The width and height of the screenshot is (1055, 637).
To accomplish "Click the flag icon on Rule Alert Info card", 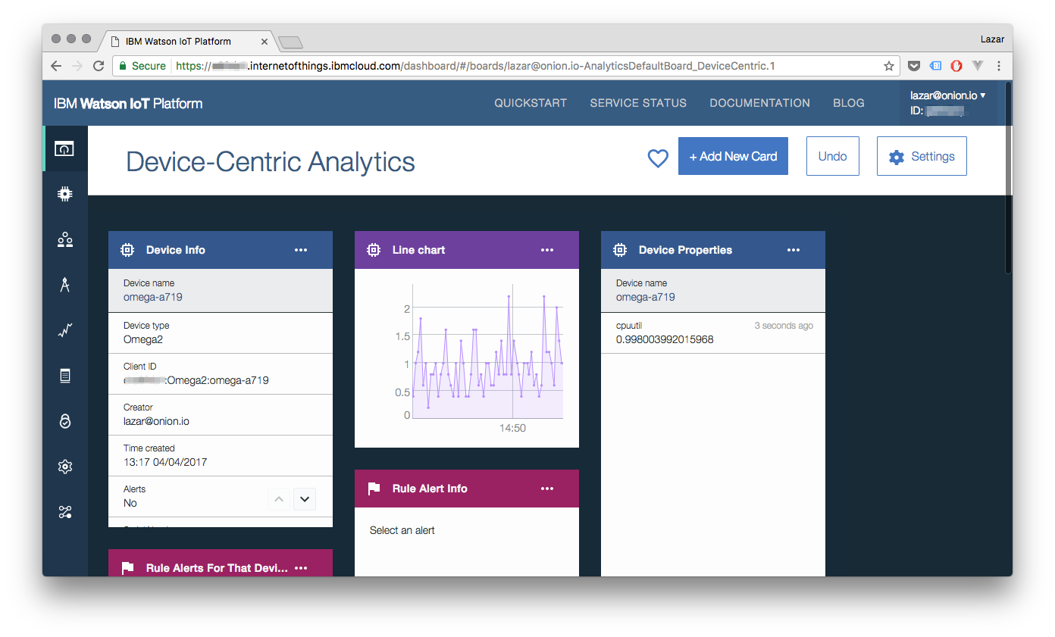I will pos(374,489).
